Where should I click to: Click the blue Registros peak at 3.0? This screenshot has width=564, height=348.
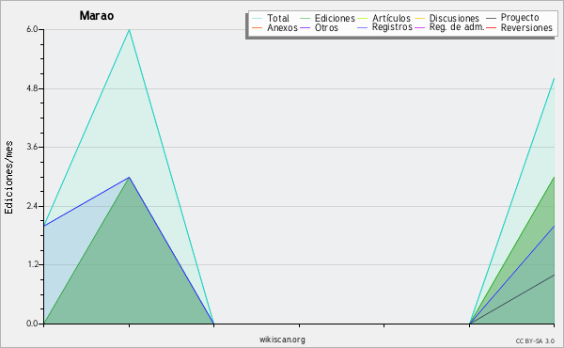point(129,177)
